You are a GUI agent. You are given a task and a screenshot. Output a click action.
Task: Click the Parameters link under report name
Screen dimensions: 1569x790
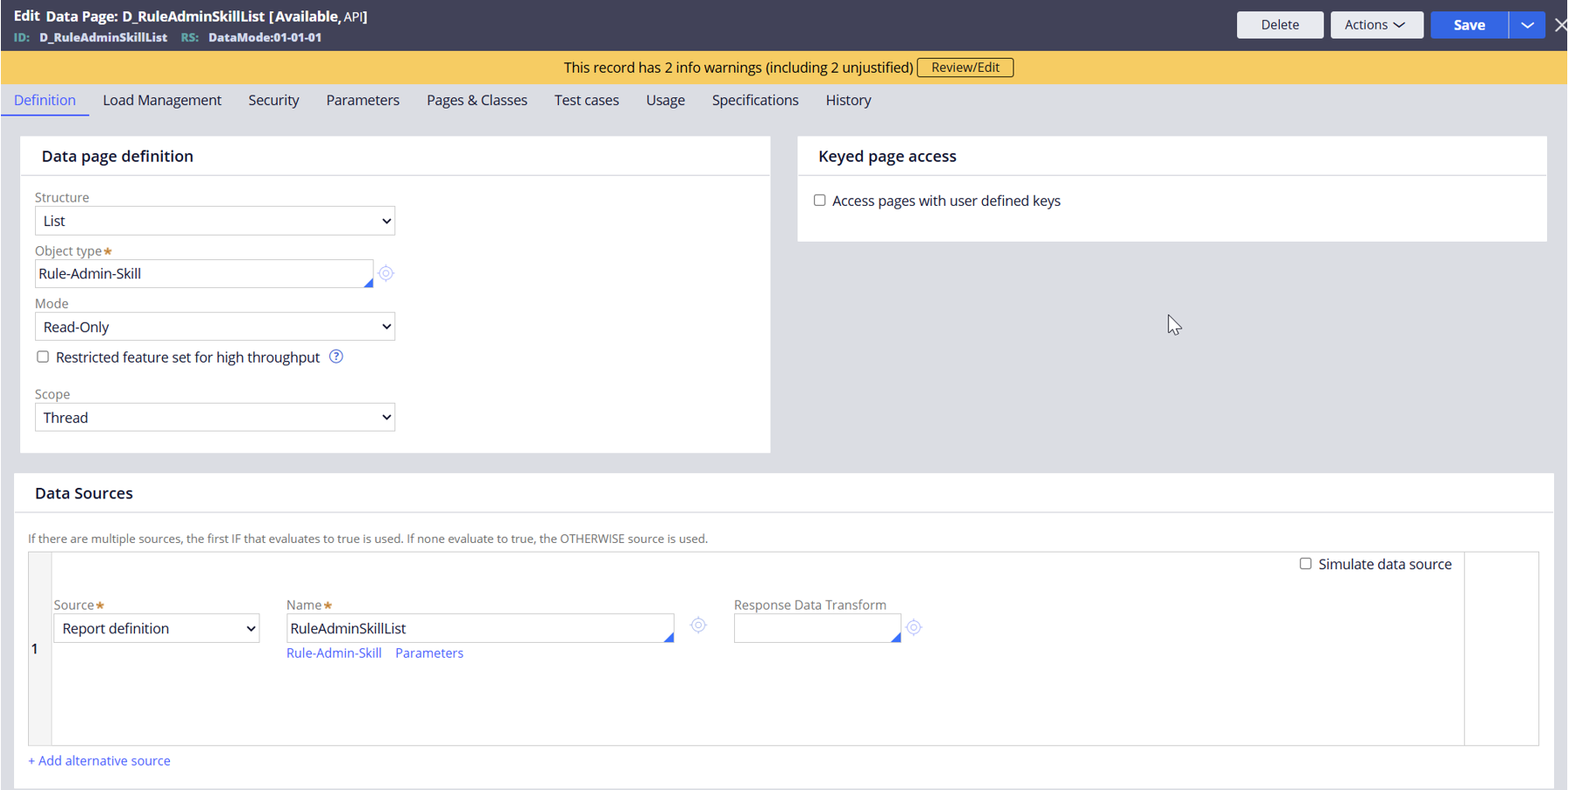click(x=429, y=652)
